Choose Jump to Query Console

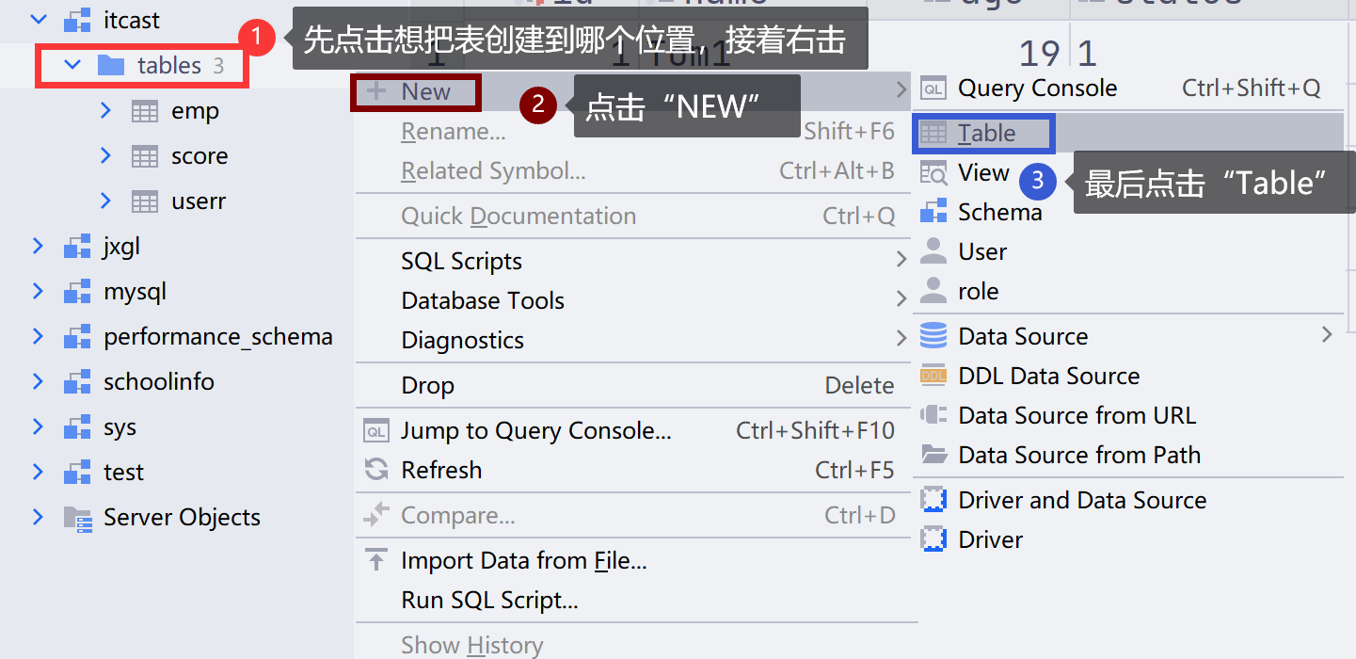coord(632,431)
